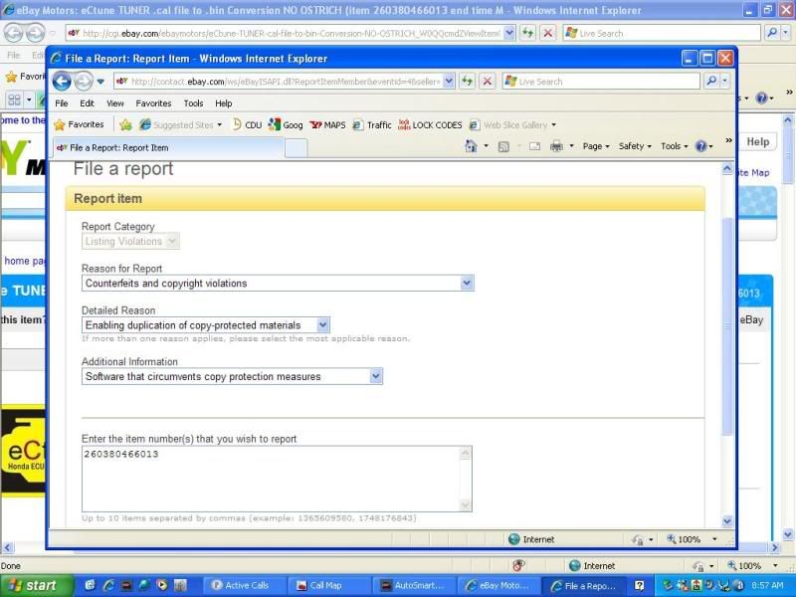
Task: Click the Print icon in command bar
Action: click(x=556, y=146)
